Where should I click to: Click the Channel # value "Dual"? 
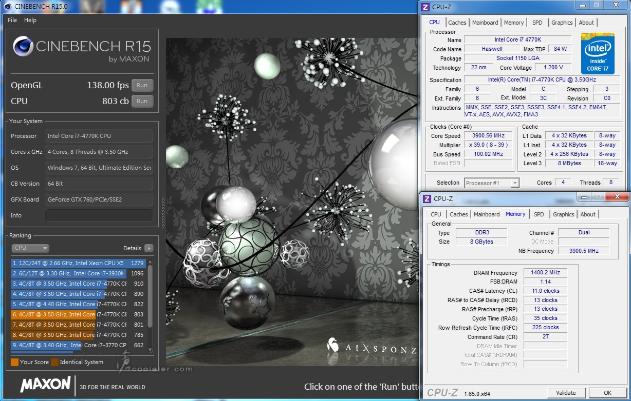pos(584,232)
